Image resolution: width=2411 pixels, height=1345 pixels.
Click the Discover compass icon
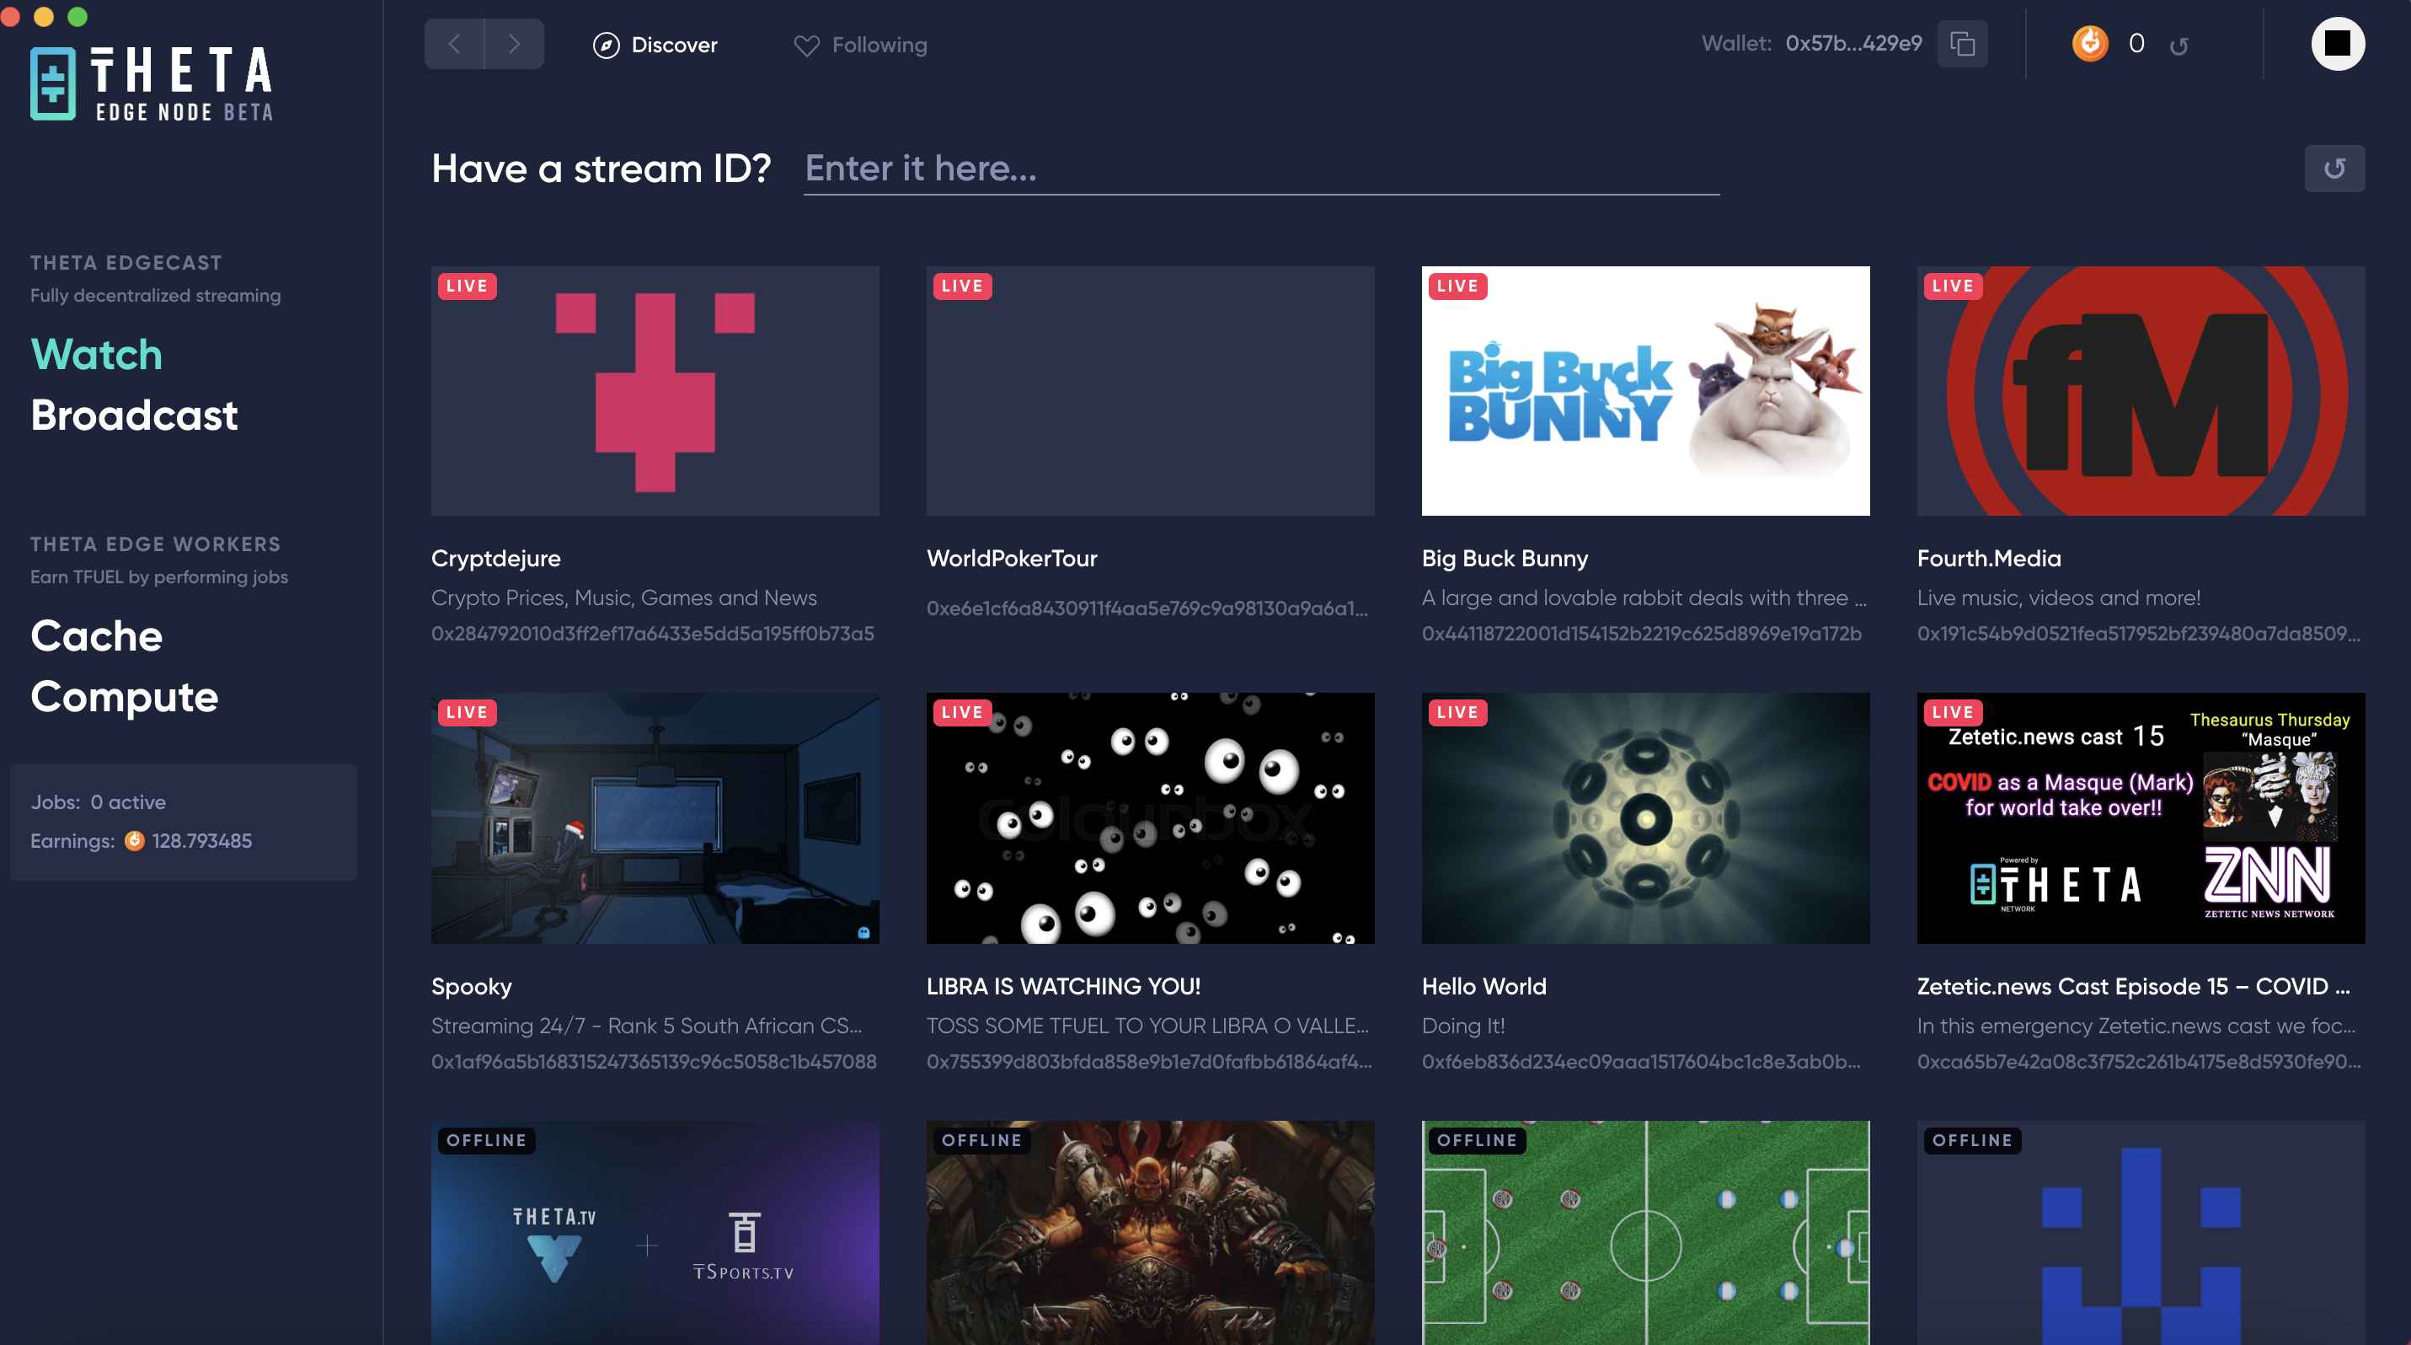tap(604, 43)
